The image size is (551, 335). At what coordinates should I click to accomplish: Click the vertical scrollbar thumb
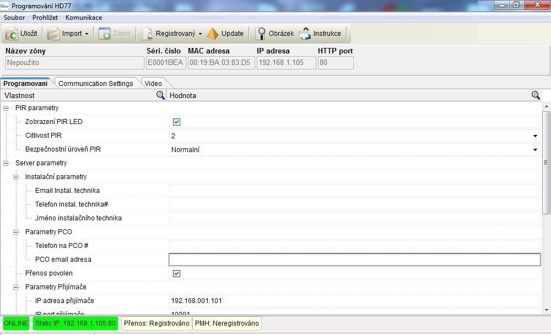545,163
